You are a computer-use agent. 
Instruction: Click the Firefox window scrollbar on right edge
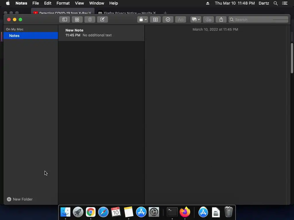click(292, 58)
